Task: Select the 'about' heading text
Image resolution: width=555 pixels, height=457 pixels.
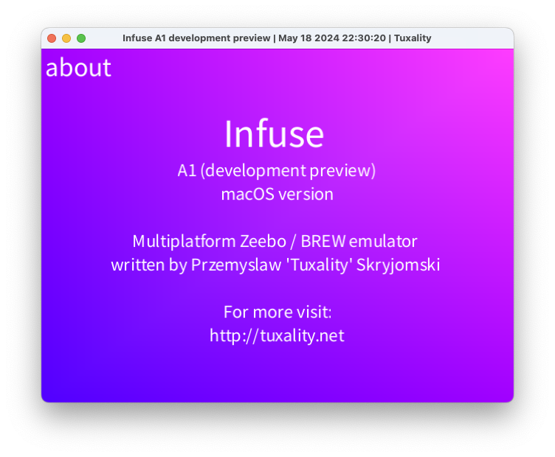Action: [78, 67]
